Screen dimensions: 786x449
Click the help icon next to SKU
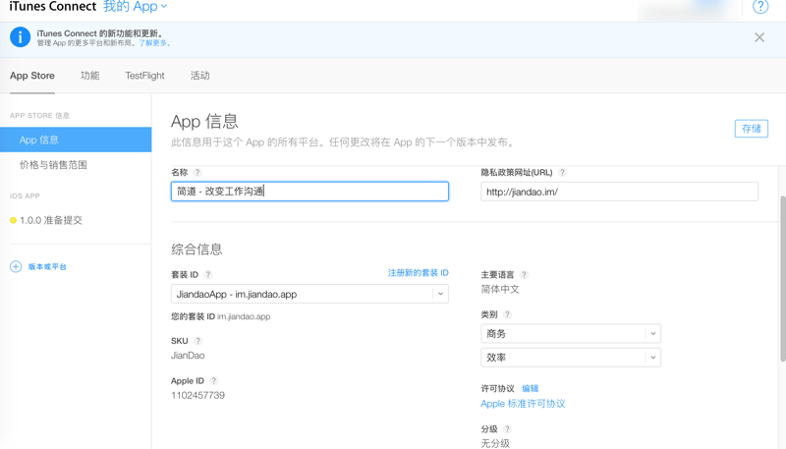coord(198,341)
